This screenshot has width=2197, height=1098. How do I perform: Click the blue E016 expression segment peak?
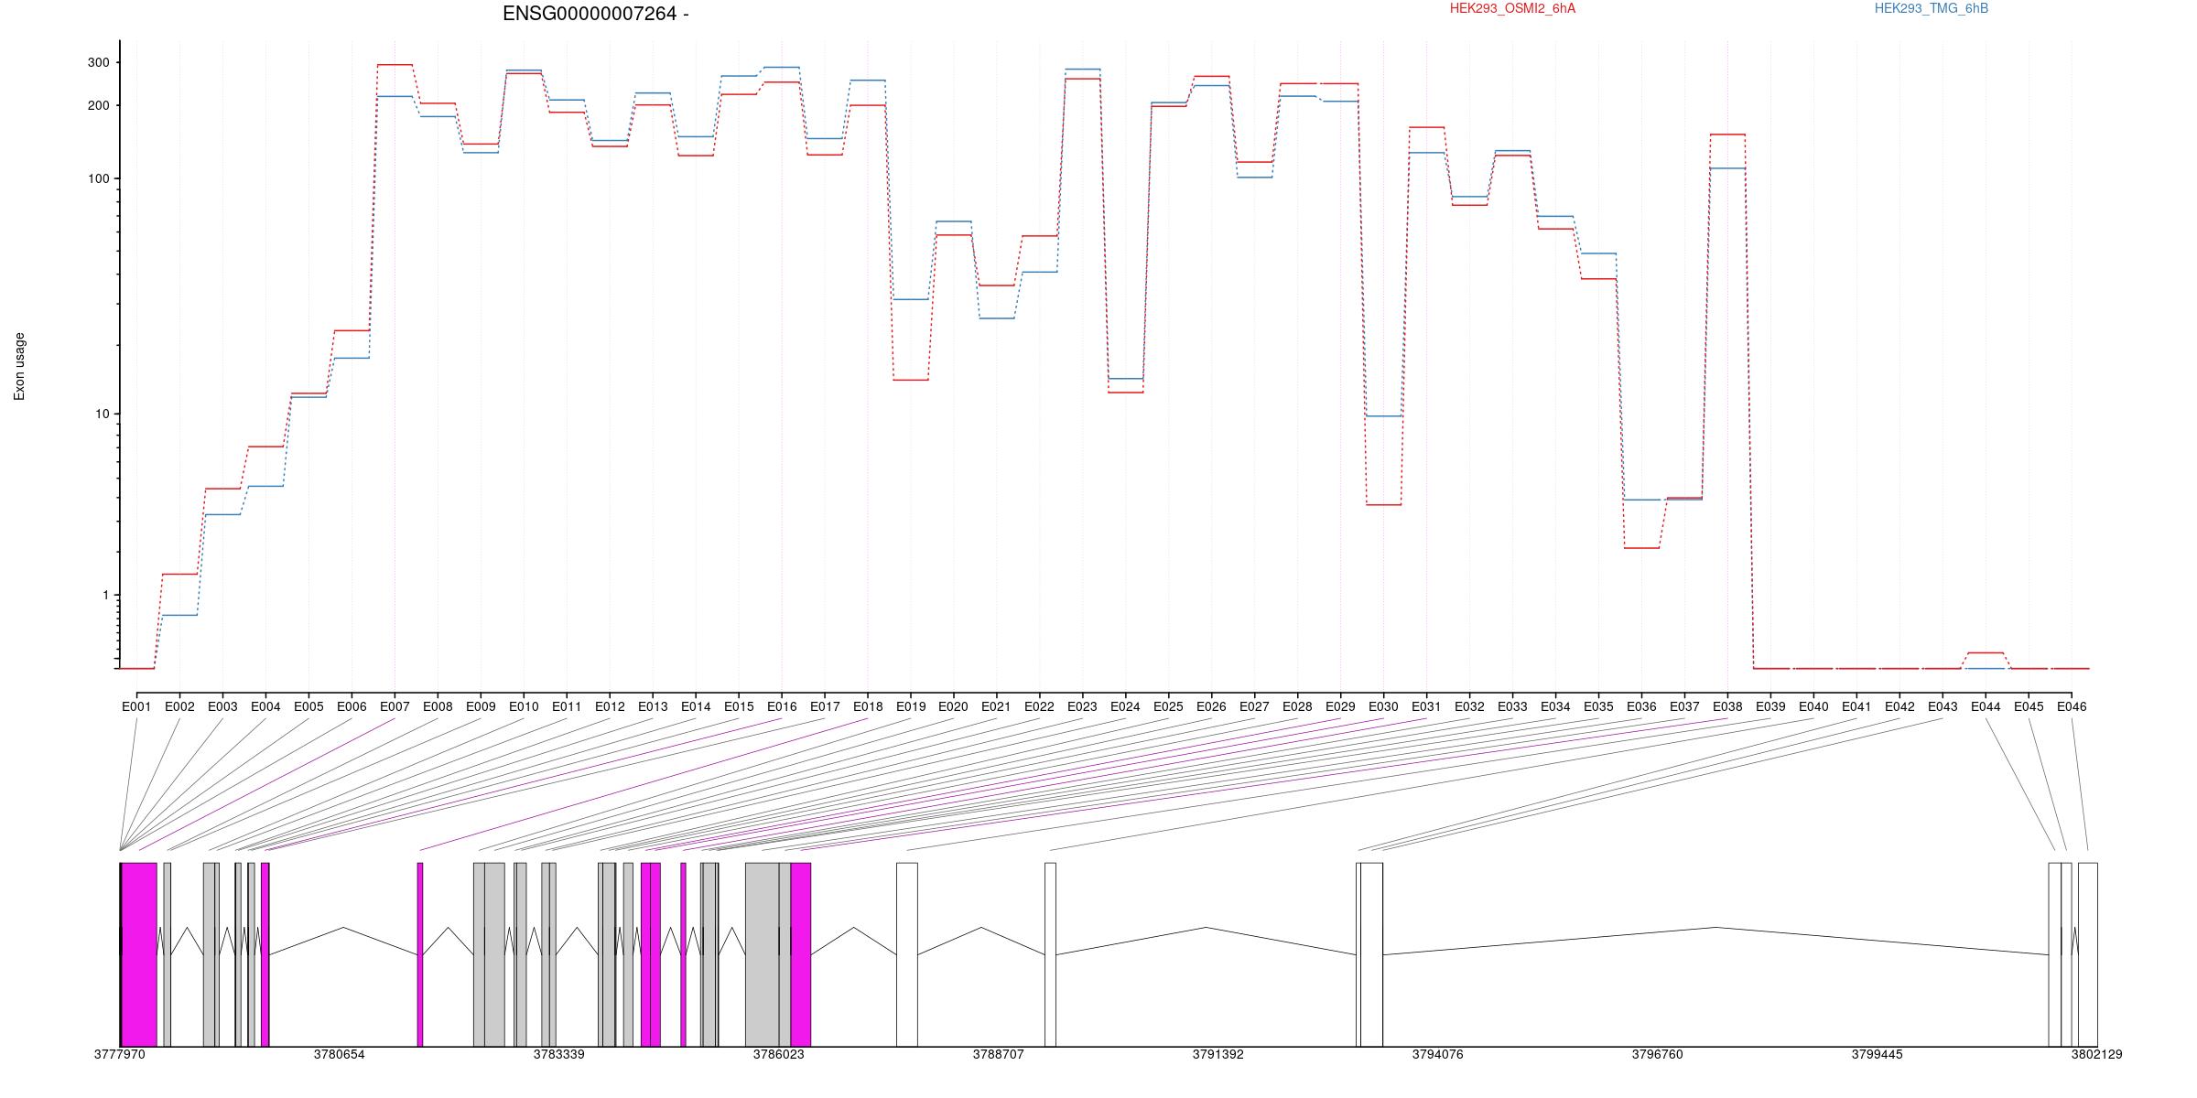(x=782, y=67)
